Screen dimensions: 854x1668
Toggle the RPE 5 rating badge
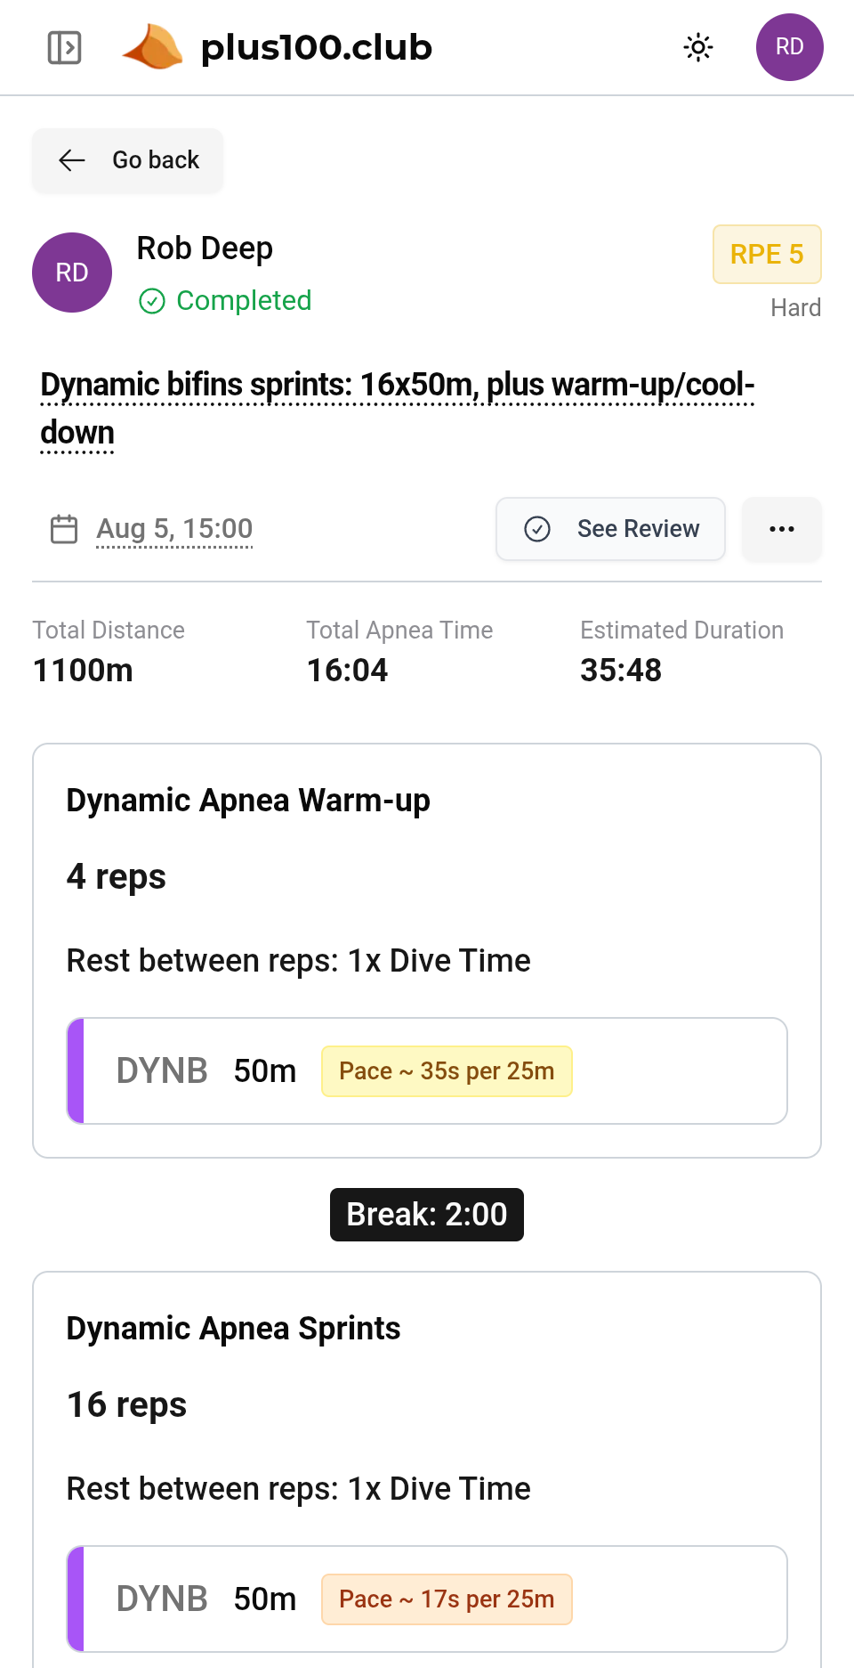coord(766,255)
